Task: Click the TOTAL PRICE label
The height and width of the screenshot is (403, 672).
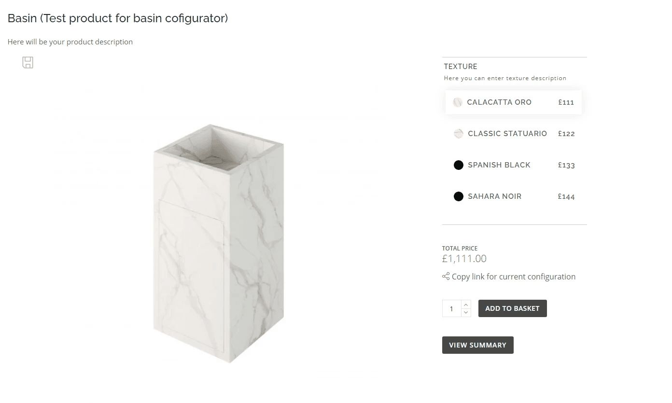Action: pos(460,248)
